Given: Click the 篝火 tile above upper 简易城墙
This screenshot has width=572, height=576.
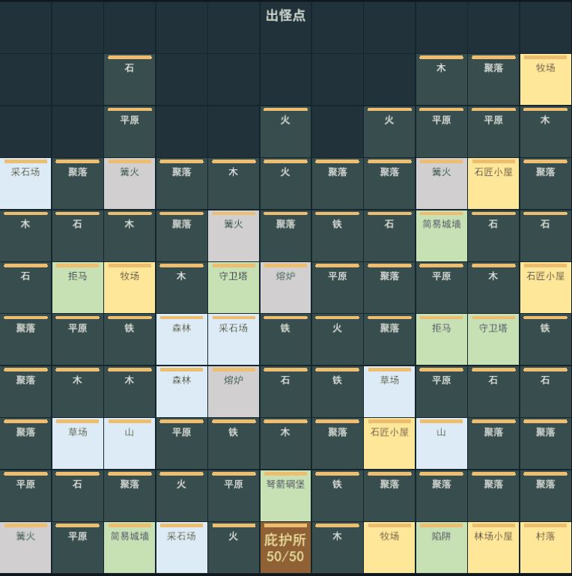Looking at the screenshot, I should pos(441,184).
